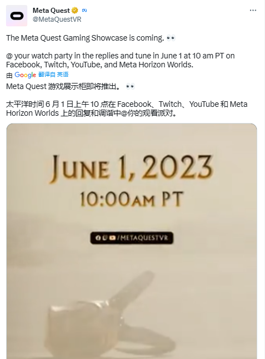The width and height of the screenshot is (265, 359).
Task: Open the three-dot more options menu
Action: coord(253,11)
